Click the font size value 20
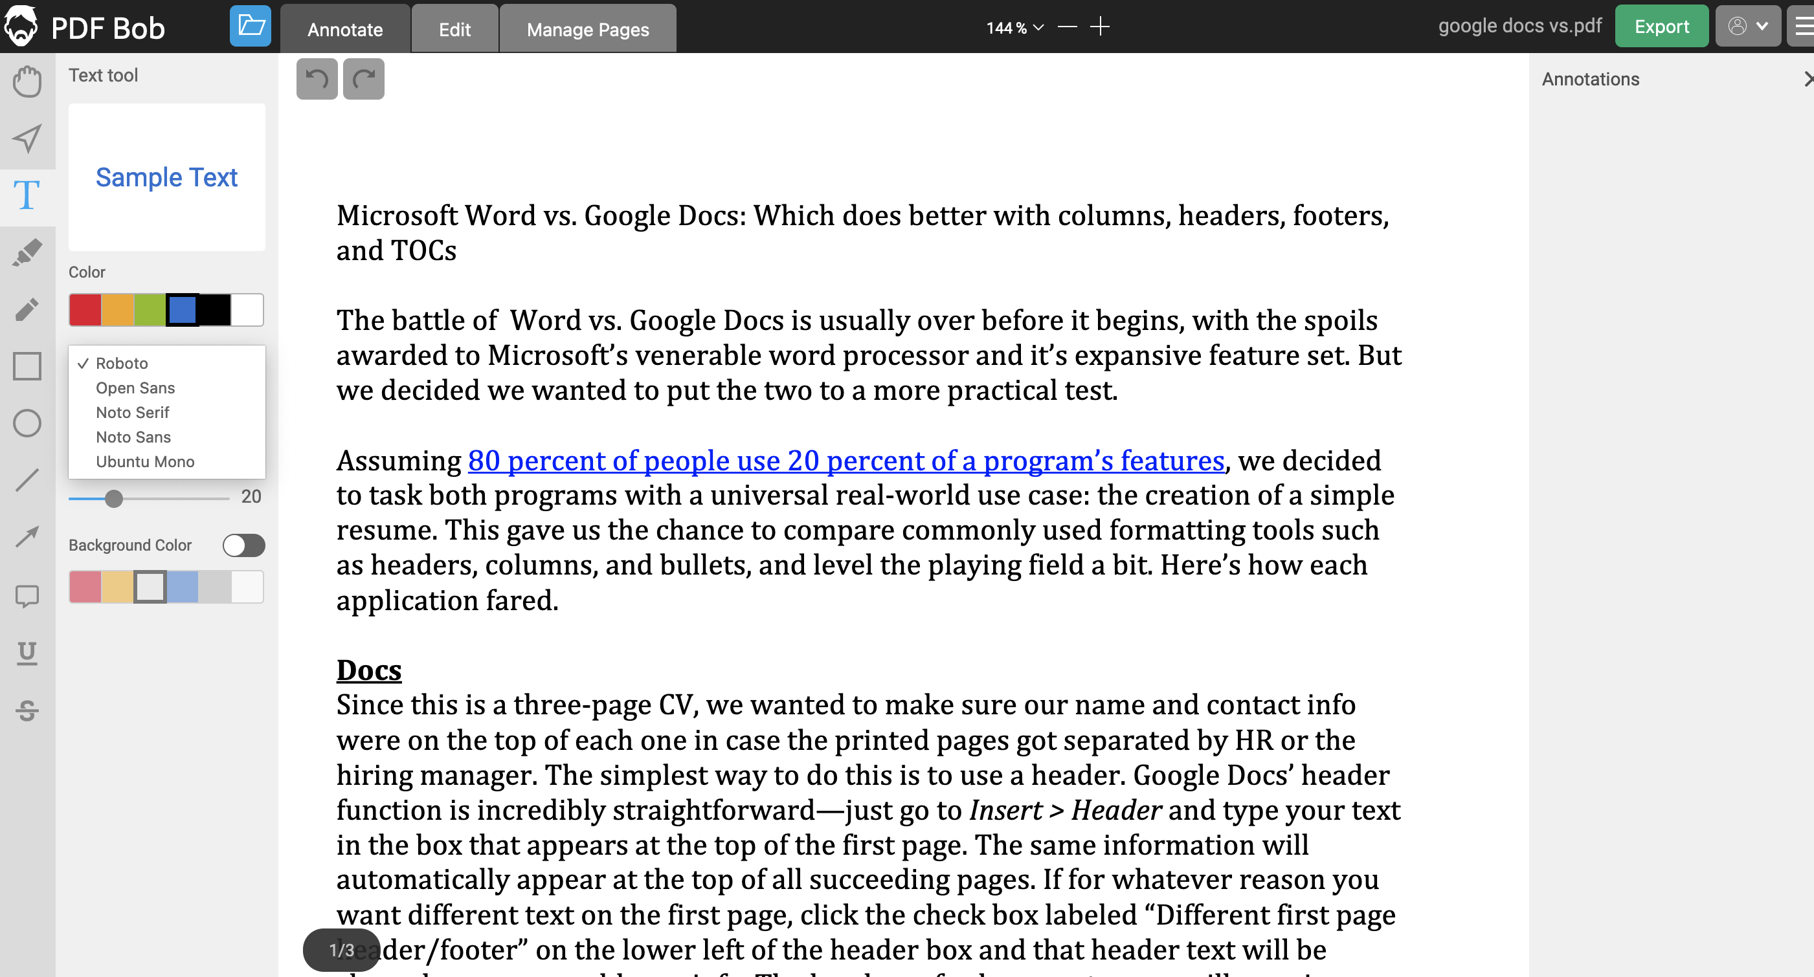Viewport: 1814px width, 977px height. pos(251,497)
